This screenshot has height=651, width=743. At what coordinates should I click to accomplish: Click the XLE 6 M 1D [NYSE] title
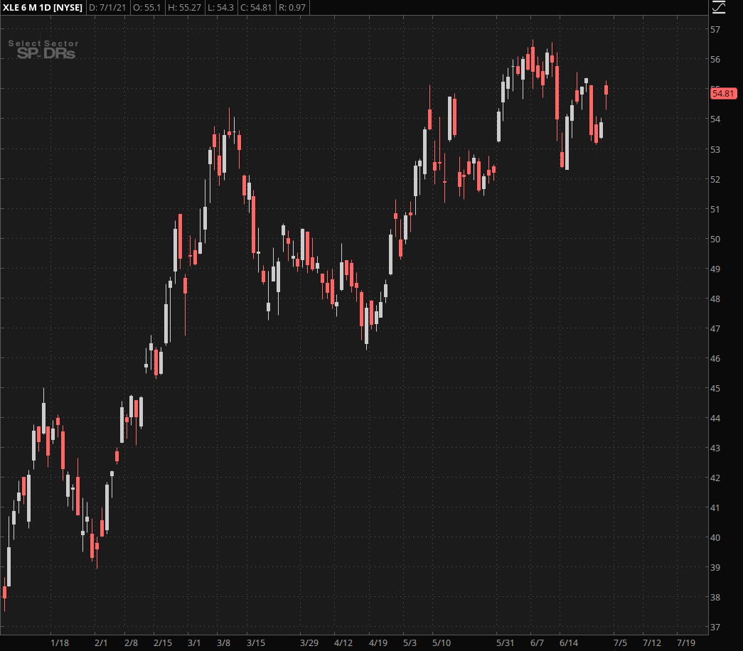click(x=42, y=8)
